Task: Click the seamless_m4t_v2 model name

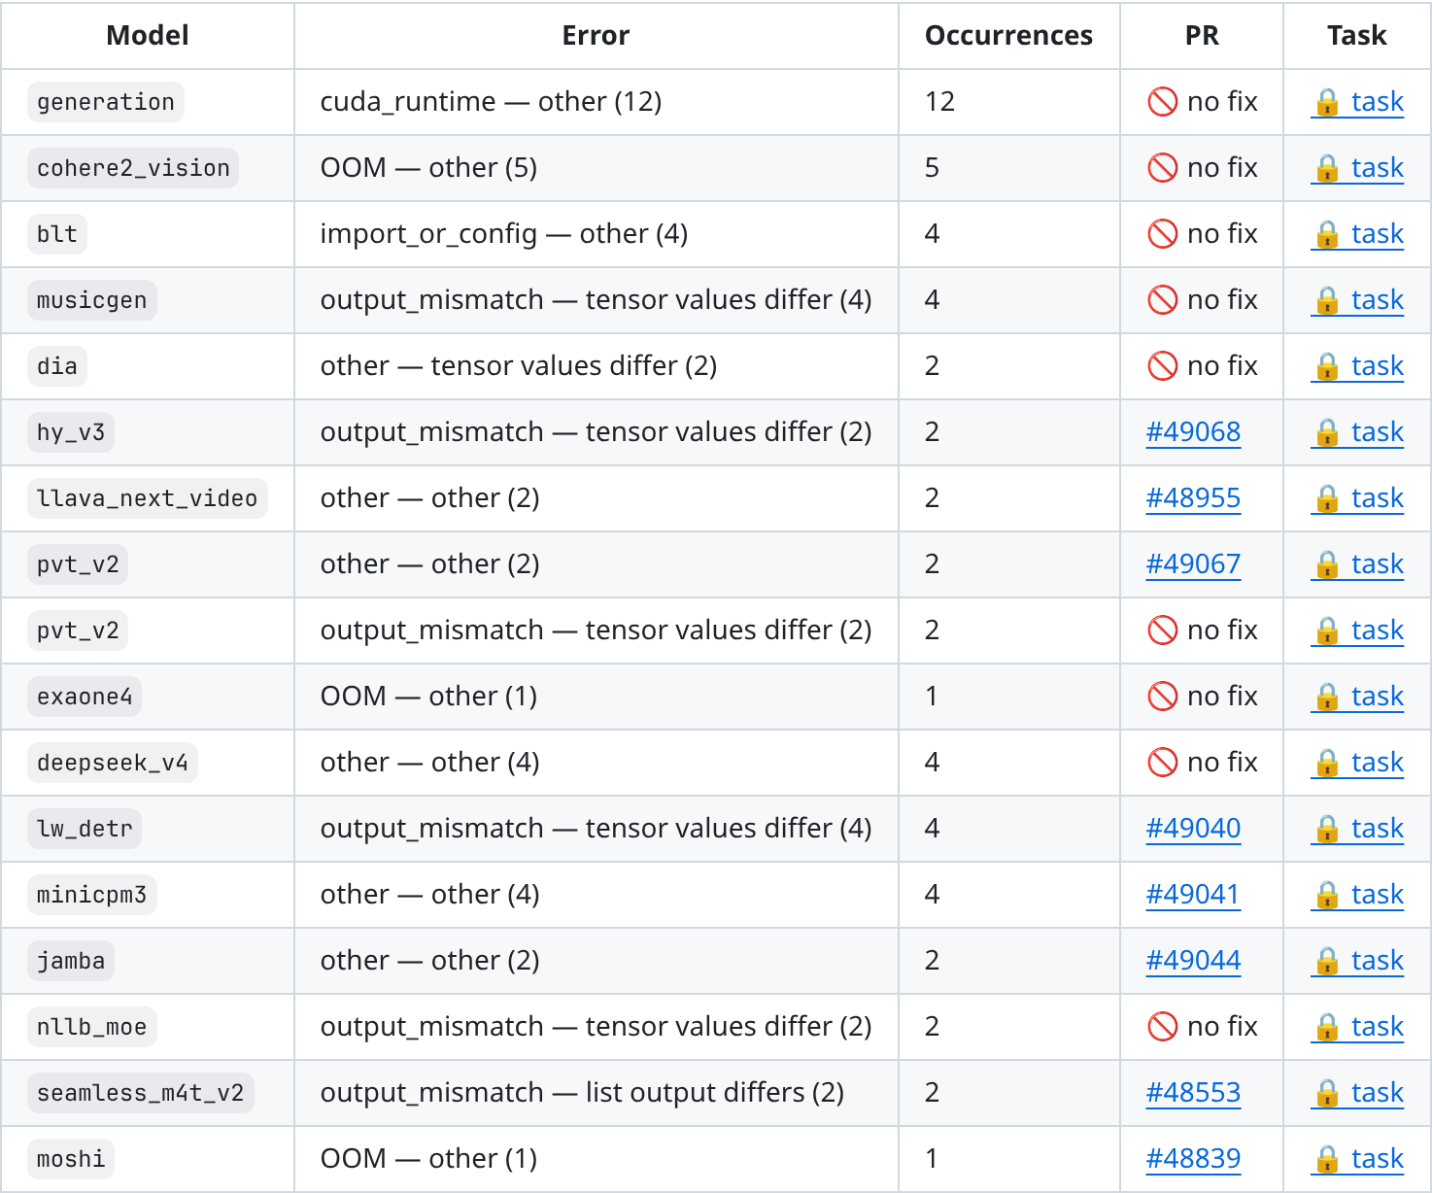Action: [x=141, y=1093]
